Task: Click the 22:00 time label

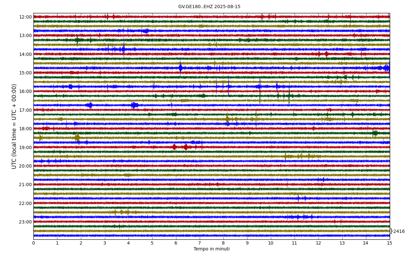Action: 25,203
